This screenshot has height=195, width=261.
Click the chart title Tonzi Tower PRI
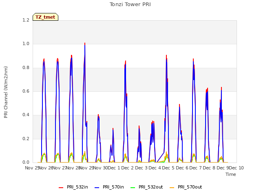[x=130, y=4]
